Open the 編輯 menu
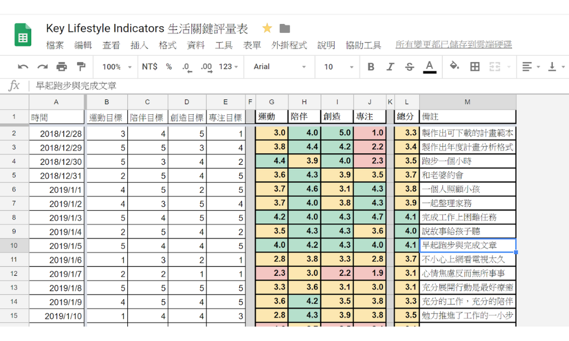The width and height of the screenshot is (569, 341). (x=83, y=45)
